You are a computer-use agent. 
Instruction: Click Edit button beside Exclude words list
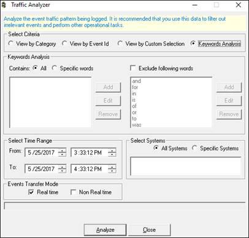[229, 101]
